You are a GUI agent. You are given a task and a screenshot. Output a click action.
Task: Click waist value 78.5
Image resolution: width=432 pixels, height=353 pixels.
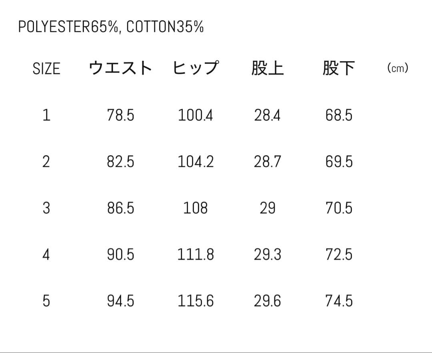120,115
